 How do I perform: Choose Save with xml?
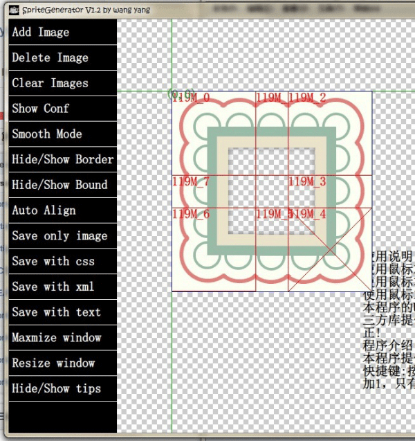[x=62, y=287]
